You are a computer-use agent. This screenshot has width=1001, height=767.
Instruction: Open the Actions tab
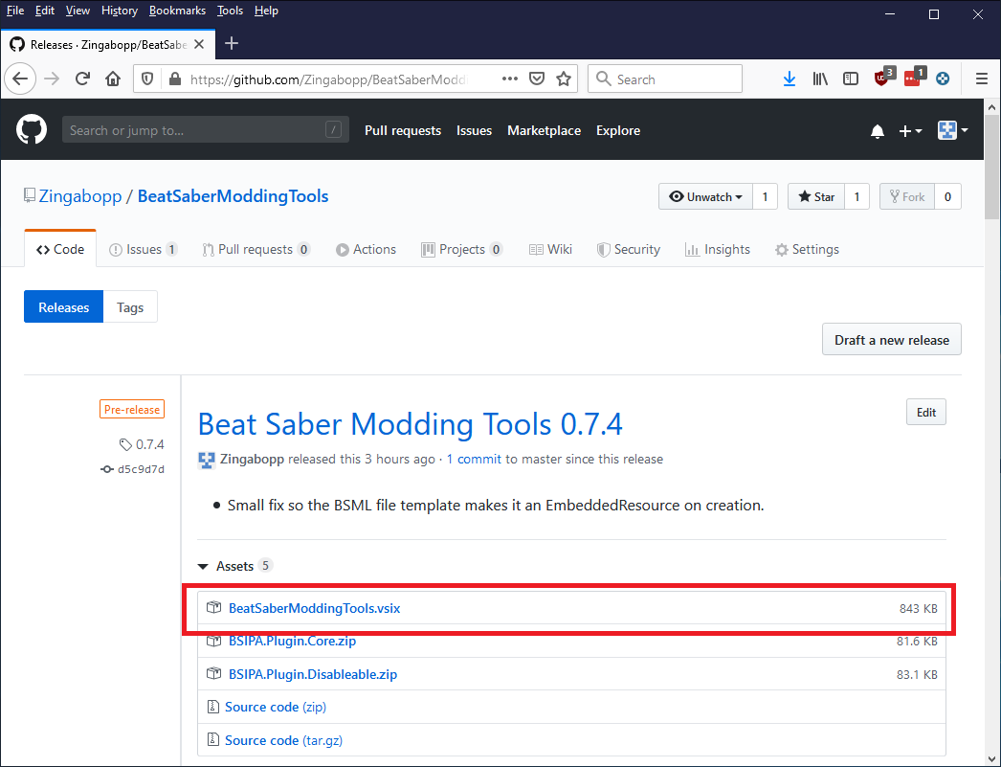pyautogui.click(x=366, y=249)
